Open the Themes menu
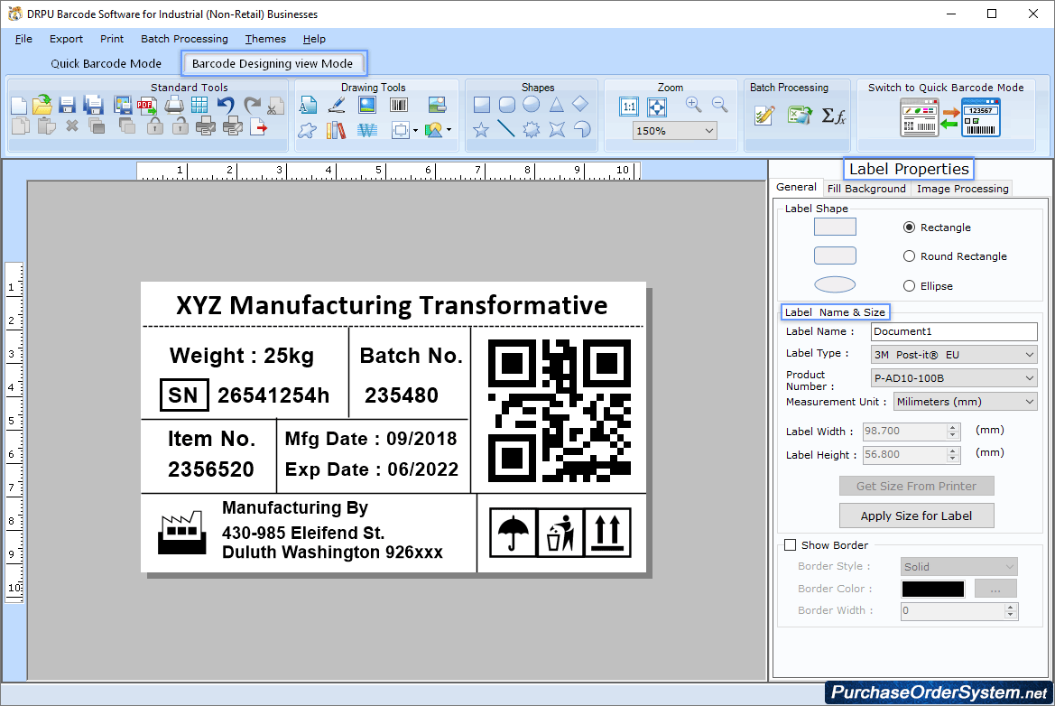Screen dimensions: 1055x706 click(x=265, y=39)
